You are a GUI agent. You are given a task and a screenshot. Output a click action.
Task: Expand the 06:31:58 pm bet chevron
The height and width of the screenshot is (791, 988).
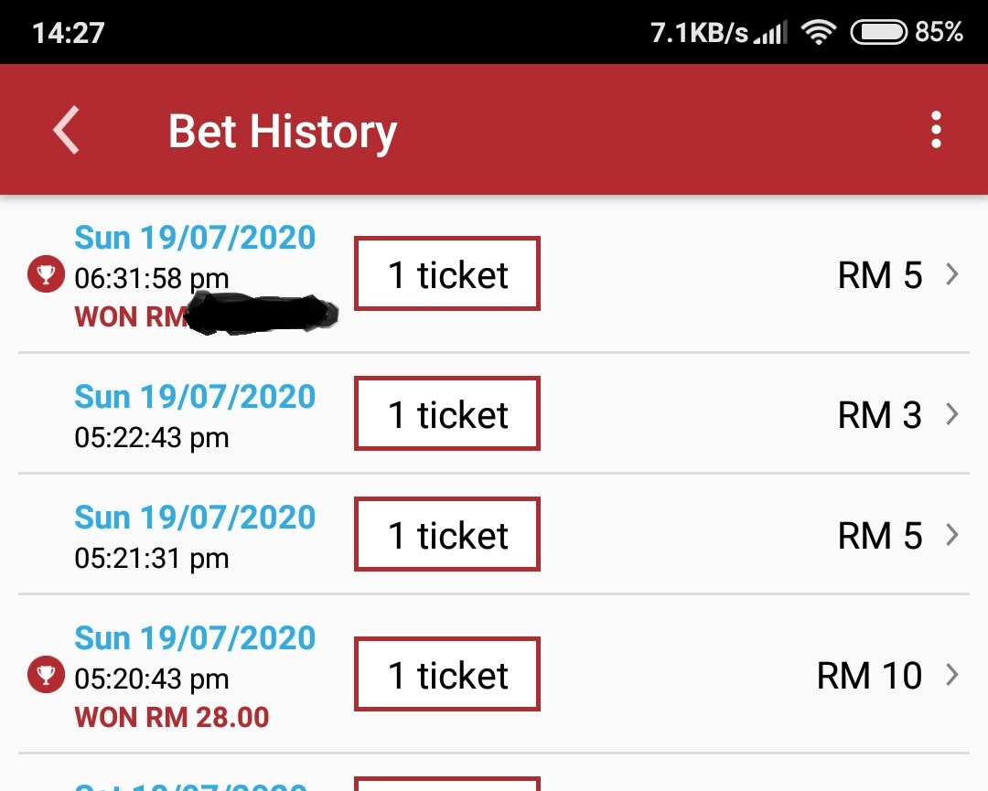tap(952, 274)
